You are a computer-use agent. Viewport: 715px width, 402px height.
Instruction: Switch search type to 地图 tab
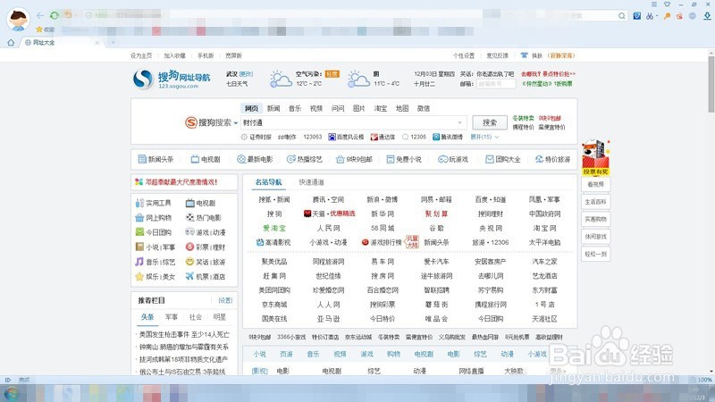click(401, 108)
